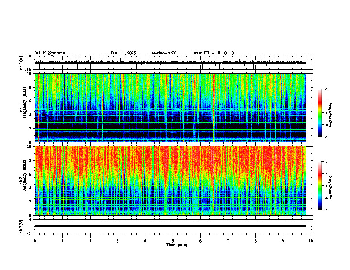Click the ch.1(V) waveform axis label
Screen dimensions: 350x270
[x=21, y=63]
